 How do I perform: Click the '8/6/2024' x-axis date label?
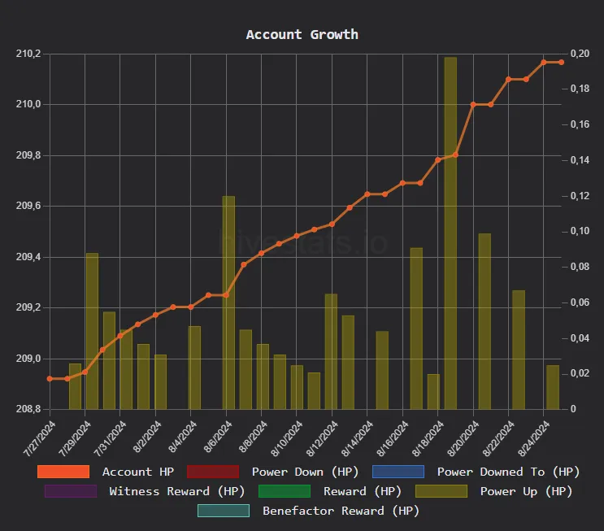pos(218,437)
